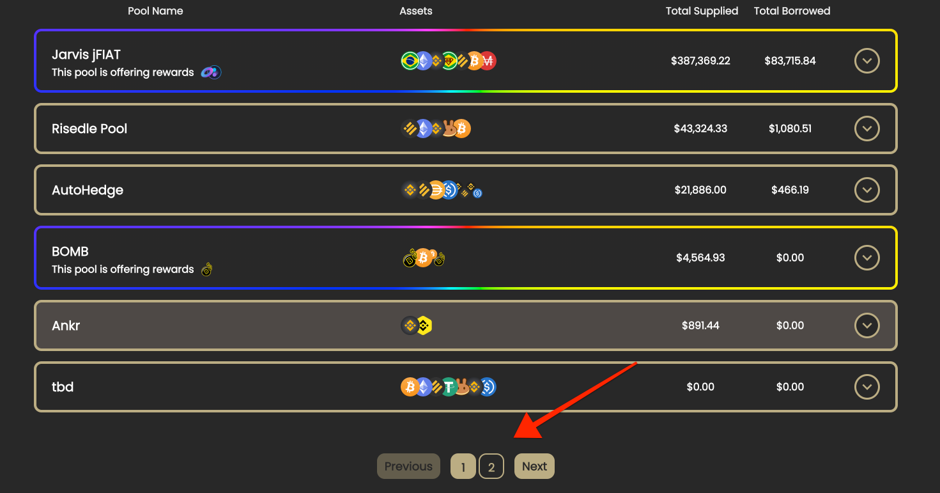Image resolution: width=940 pixels, height=493 pixels.
Task: Click the rewards icon next to Jarvis jFIAT text
Action: click(210, 72)
